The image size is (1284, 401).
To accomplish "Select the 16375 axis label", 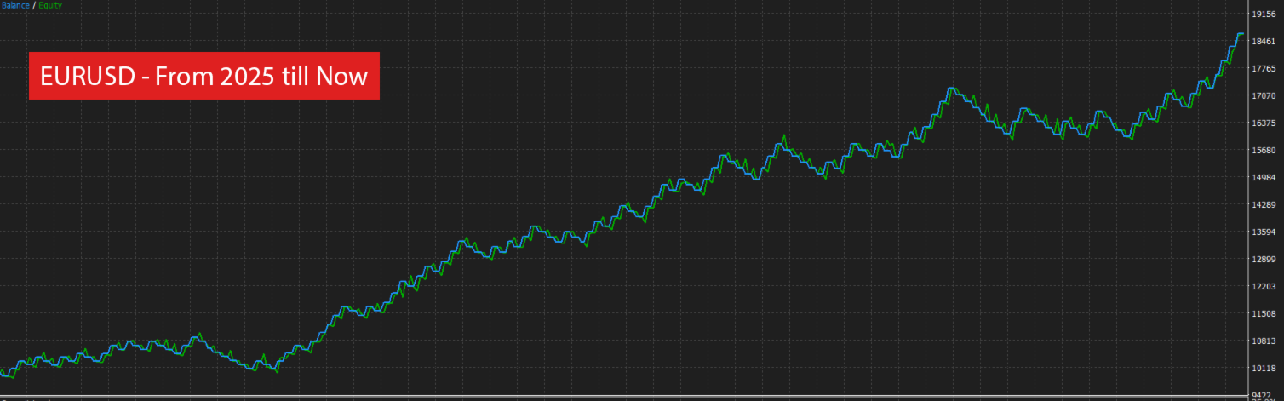I will [x=1263, y=123].
